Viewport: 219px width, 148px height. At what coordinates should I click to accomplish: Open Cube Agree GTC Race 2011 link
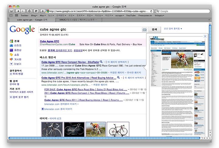click(x=84, y=100)
